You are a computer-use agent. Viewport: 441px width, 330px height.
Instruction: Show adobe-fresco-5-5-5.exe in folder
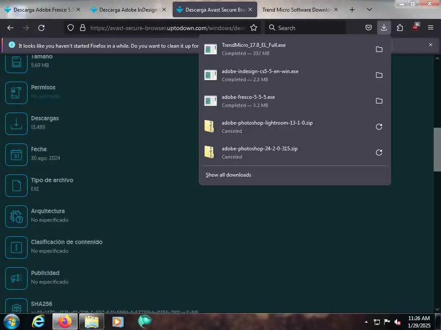tap(379, 101)
